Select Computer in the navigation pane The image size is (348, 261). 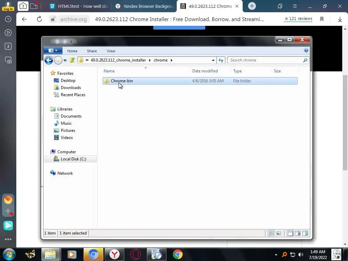67,152
